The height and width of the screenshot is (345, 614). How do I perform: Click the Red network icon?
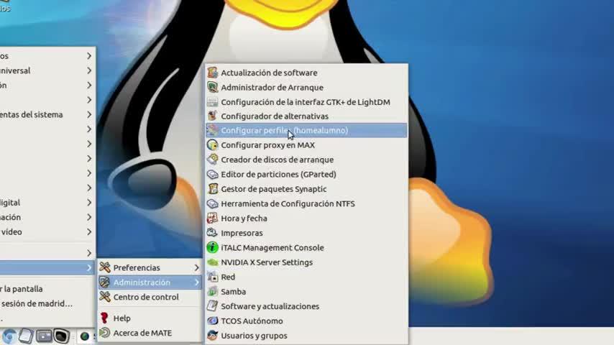click(x=212, y=277)
